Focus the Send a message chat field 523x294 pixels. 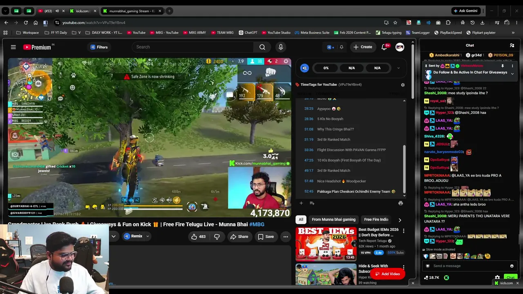click(x=469, y=266)
